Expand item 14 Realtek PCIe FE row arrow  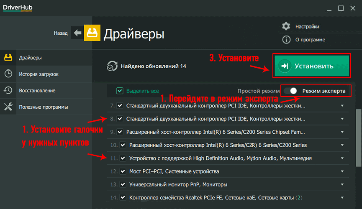342,197
